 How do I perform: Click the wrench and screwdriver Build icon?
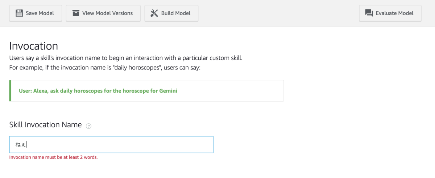154,13
